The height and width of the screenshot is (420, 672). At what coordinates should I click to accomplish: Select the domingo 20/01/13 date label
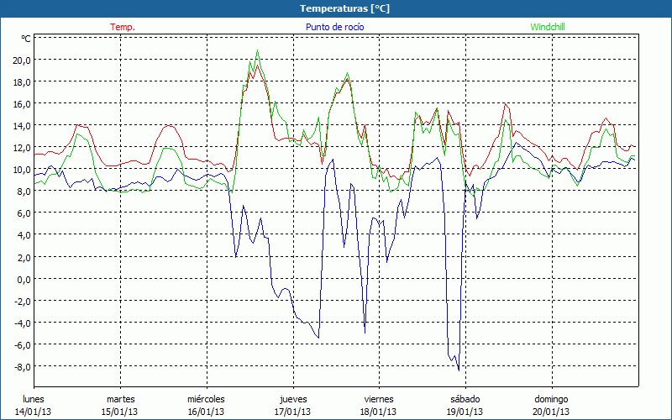[551, 405]
